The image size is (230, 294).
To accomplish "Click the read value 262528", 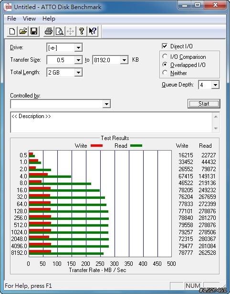I will click(x=207, y=253).
